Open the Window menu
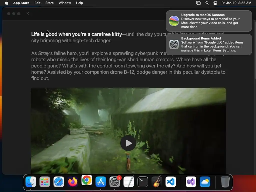The image size is (256, 192). [x=65, y=3]
